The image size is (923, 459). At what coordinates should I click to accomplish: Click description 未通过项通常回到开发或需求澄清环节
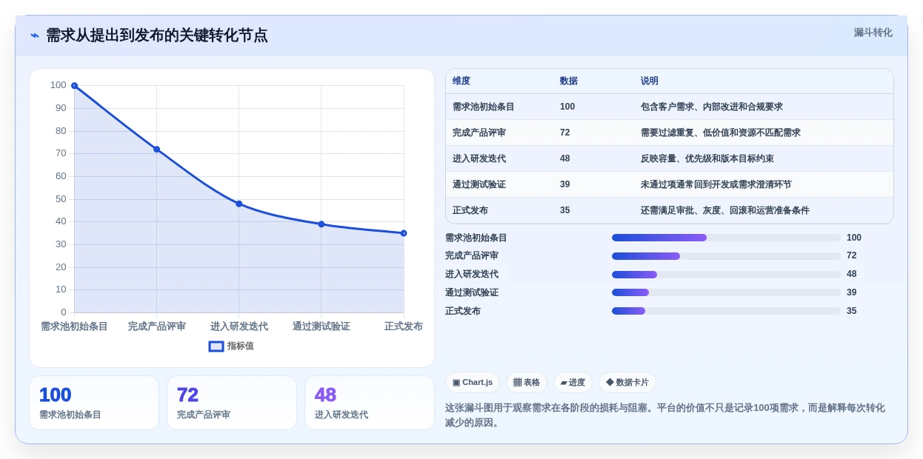click(716, 184)
